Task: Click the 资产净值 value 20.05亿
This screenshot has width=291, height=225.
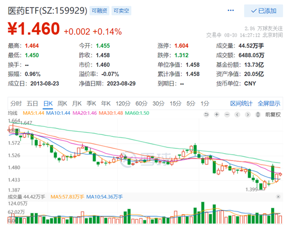Action: pos(254,74)
